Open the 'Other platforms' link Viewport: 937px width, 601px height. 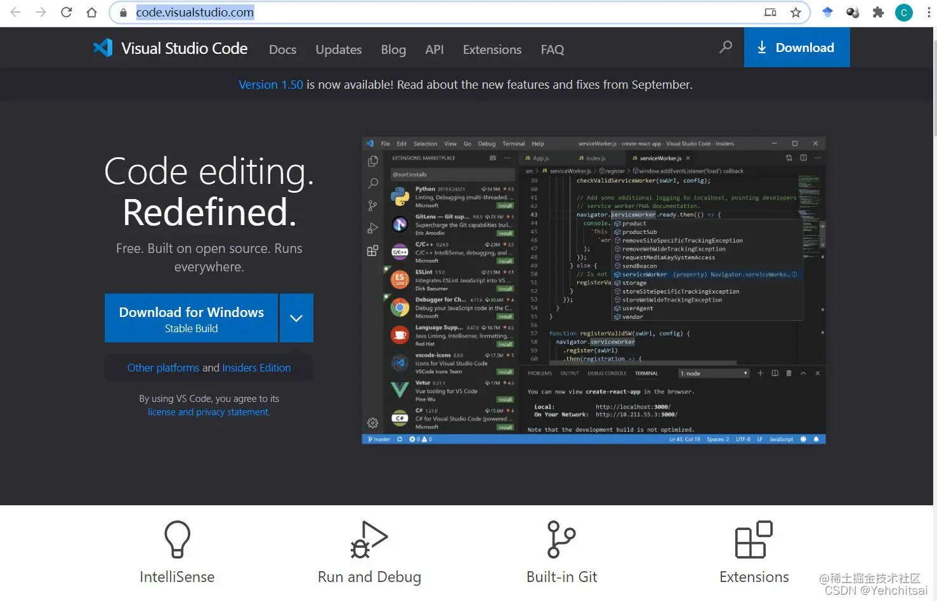(x=163, y=368)
